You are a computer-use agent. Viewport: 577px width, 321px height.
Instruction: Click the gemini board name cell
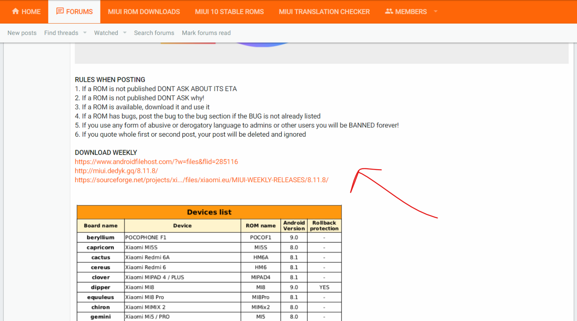[101, 317]
